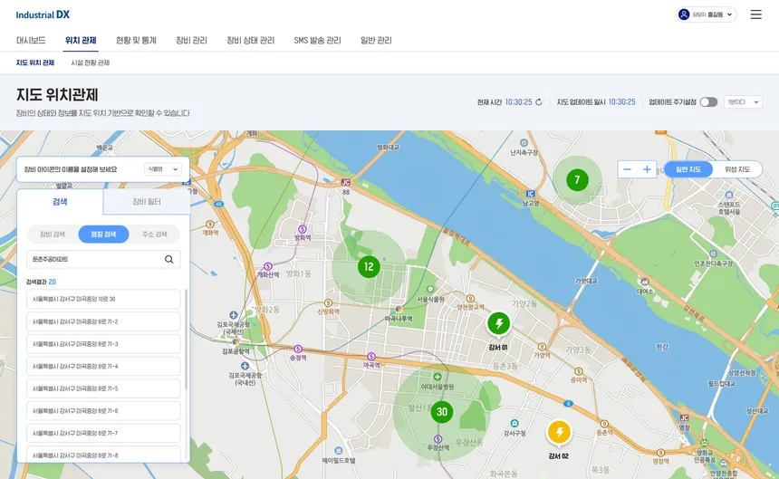Click the 우장산역 subway station icon

click(x=438, y=439)
